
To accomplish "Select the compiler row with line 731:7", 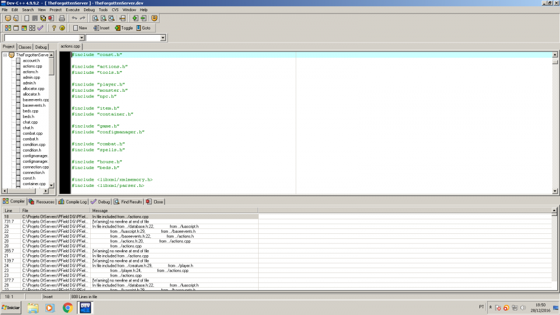I will [x=130, y=222].
